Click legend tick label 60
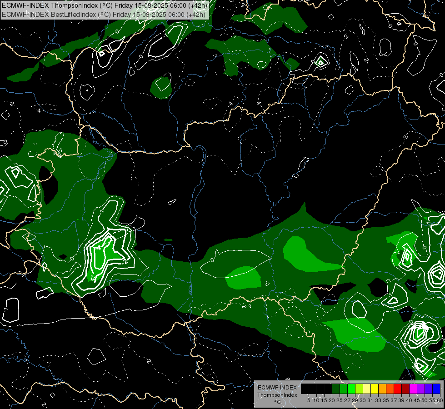The image size is (445, 409). point(440,400)
